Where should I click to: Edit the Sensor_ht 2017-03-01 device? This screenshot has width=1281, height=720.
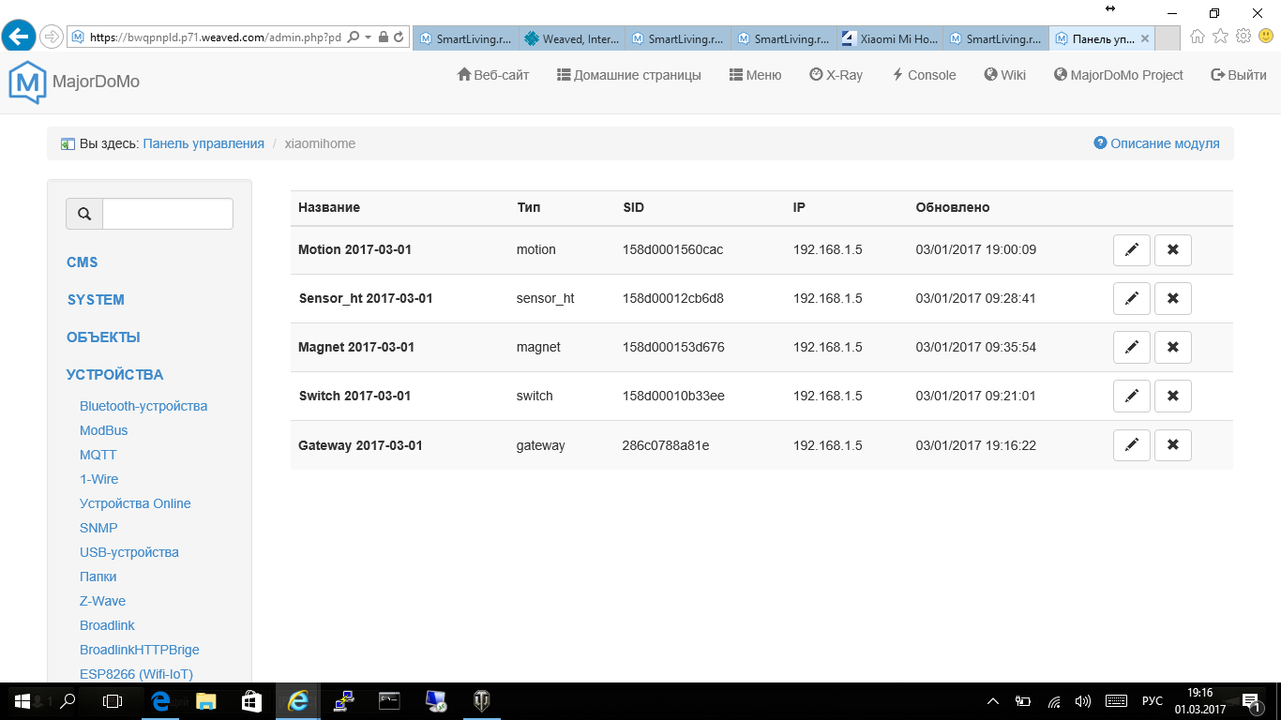click(x=1132, y=299)
